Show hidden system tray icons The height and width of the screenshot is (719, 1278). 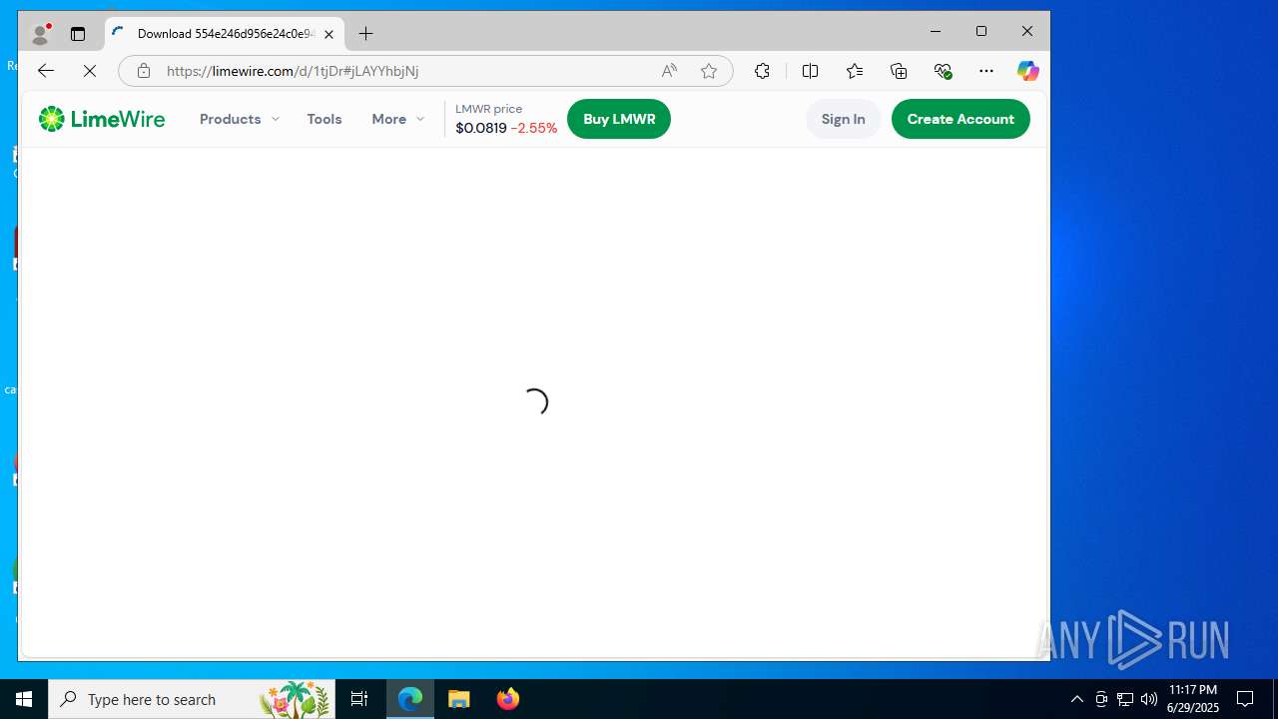[x=1076, y=699]
